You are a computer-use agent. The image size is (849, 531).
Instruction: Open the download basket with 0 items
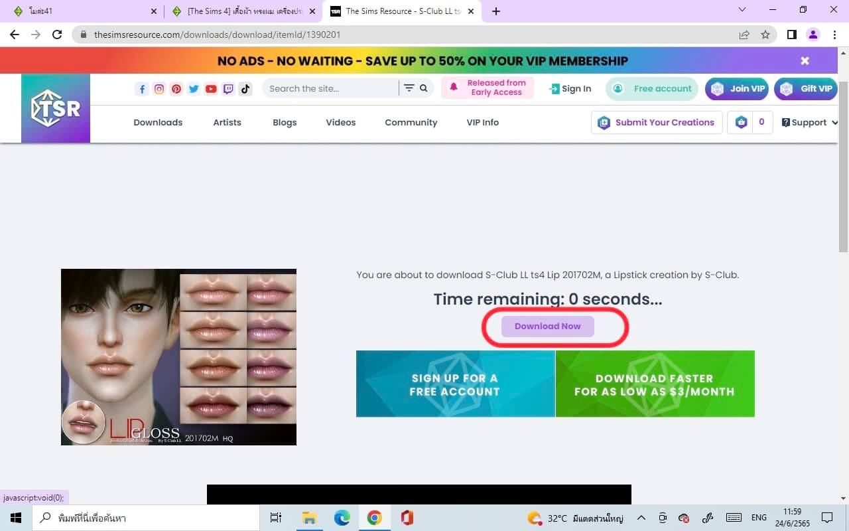750,122
